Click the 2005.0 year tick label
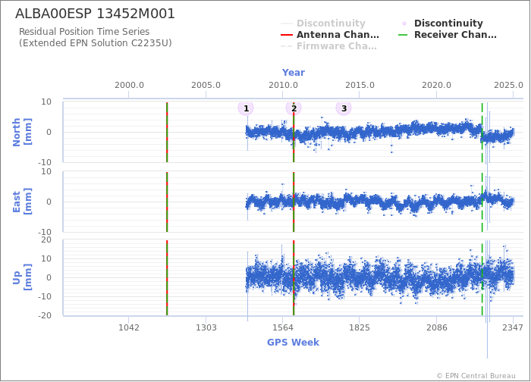 [206, 85]
